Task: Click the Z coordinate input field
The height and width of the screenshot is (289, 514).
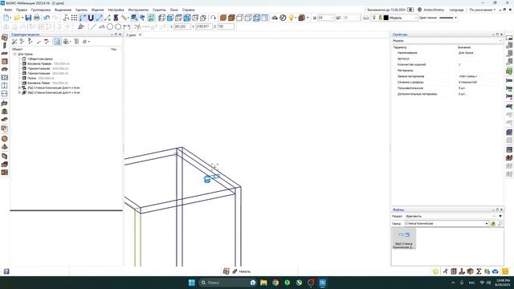Action: 226,26
